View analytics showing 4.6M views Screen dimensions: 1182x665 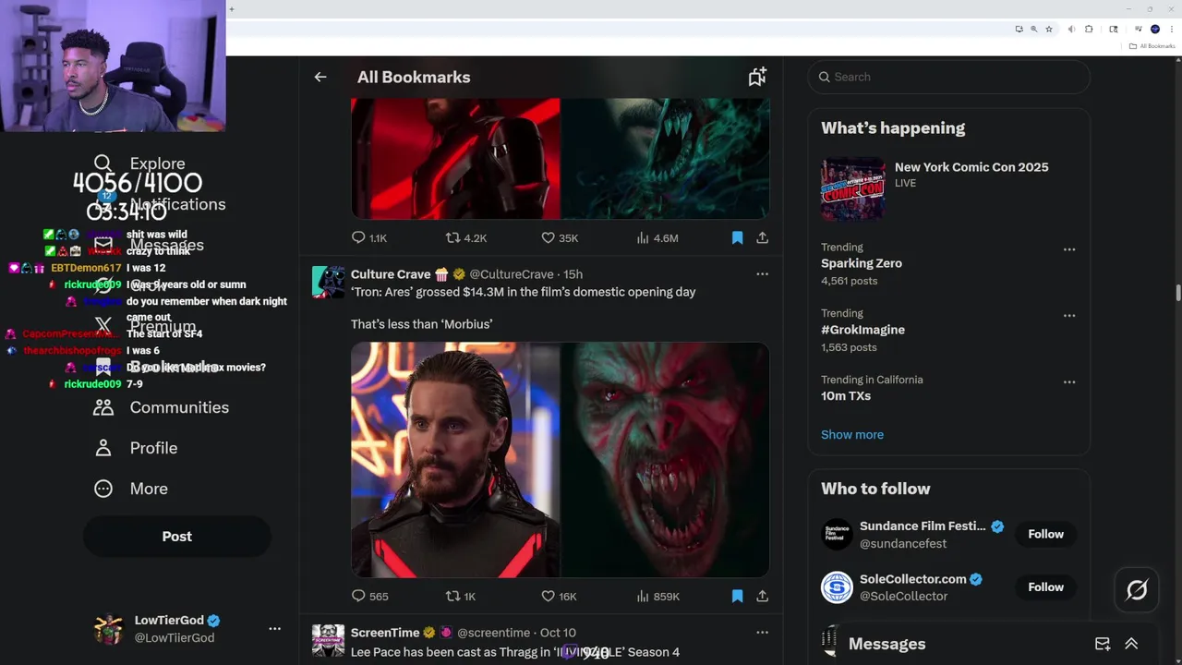(657, 238)
